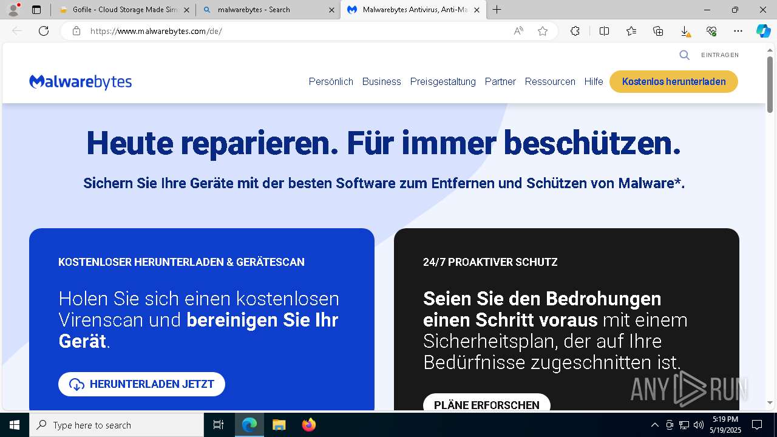Viewport: 777px width, 437px height.
Task: Open the Windows Start menu
Action: click(x=15, y=425)
